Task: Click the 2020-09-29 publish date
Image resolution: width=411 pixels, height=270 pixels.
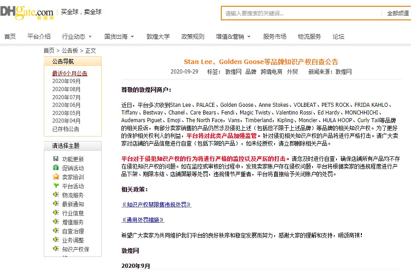Action: click(x=184, y=72)
